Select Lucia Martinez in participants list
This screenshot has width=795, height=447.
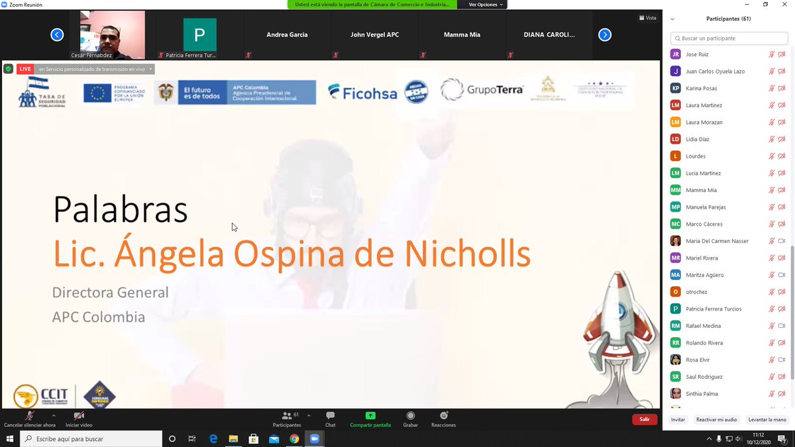tap(728, 173)
